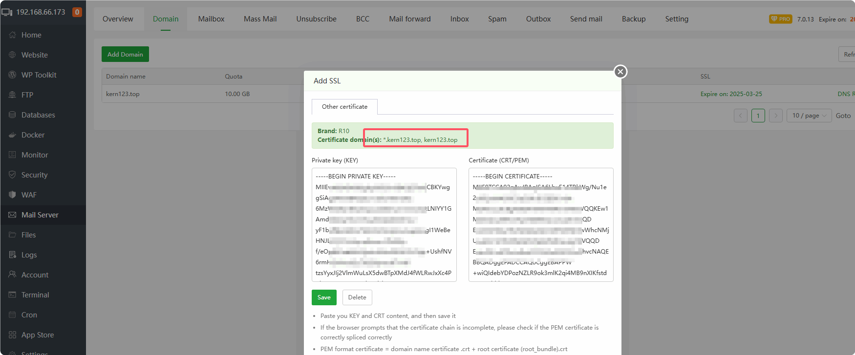Click the WAF shield icon
The height and width of the screenshot is (355, 855).
pos(12,195)
